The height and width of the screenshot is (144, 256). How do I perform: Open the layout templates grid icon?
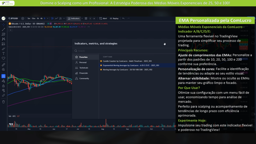coord(86,18)
